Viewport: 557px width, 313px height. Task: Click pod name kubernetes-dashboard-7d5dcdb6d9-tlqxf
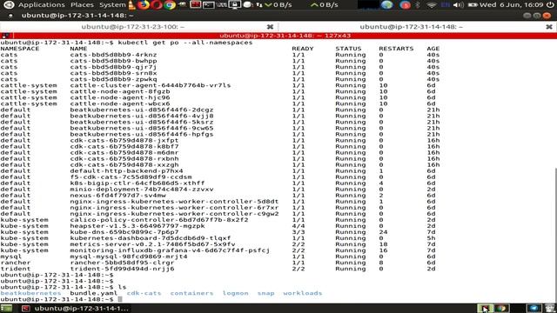pyautogui.click(x=151, y=237)
